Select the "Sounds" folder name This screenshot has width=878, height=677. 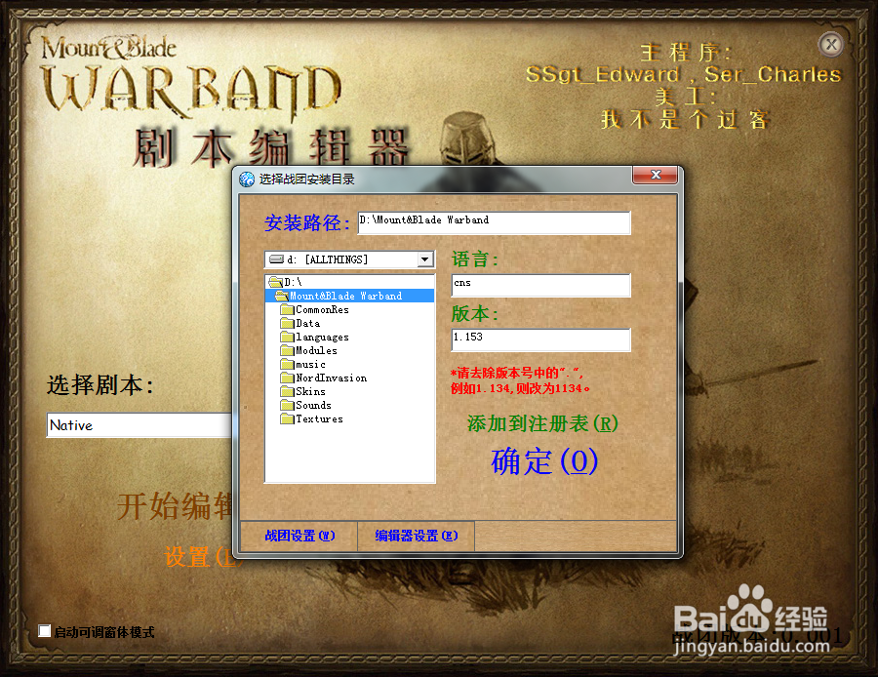(313, 405)
